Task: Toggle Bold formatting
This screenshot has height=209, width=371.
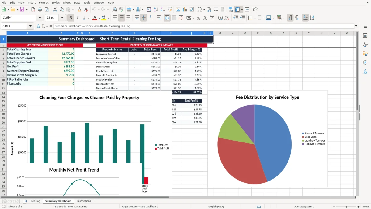Action: (70, 18)
